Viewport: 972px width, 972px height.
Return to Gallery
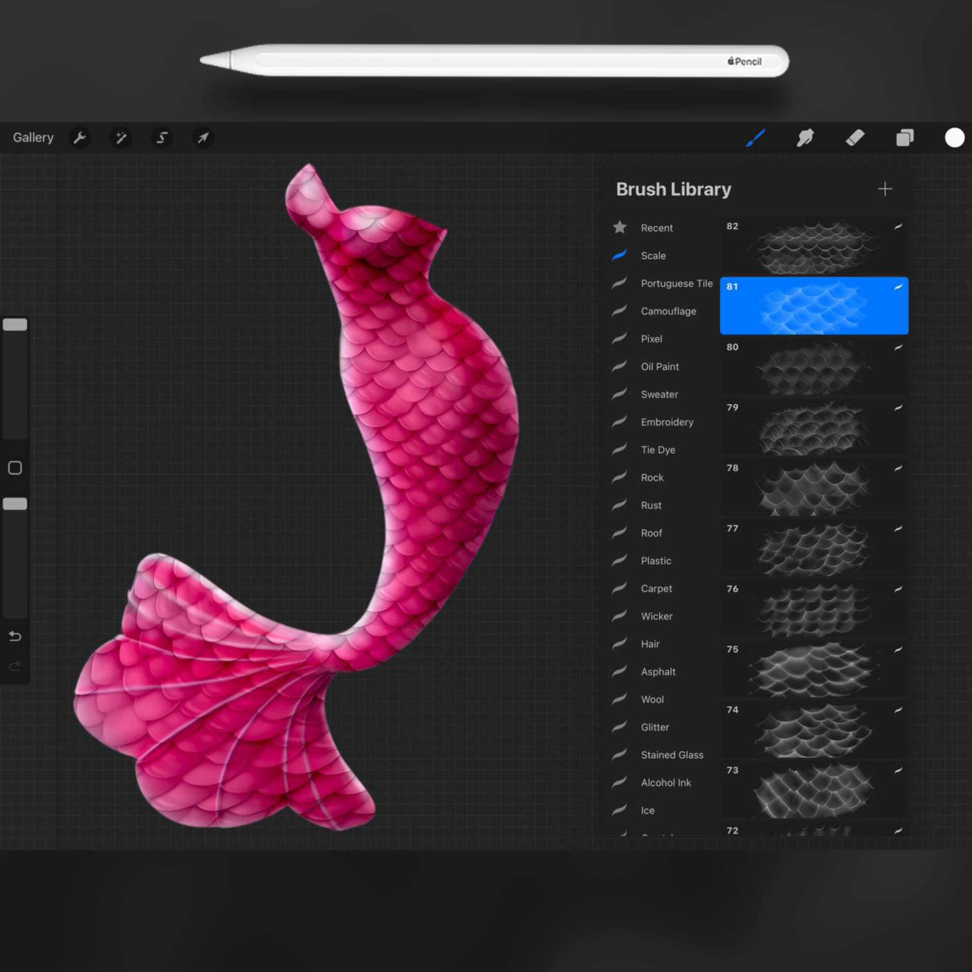click(33, 138)
